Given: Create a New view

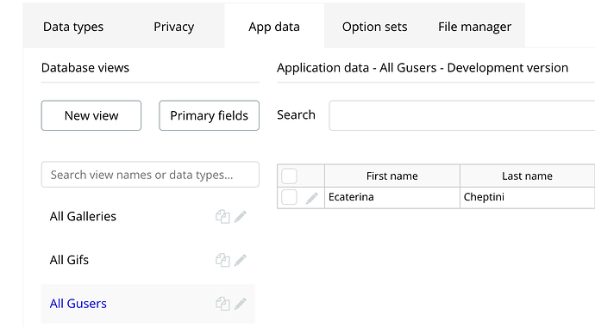Looking at the screenshot, I should point(91,115).
